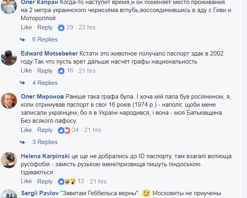Open Edward Motsebeker's profile picture
247x198 pixels.
pyautogui.click(x=9, y=58)
